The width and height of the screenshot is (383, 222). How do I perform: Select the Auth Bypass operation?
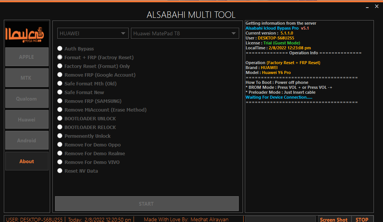coord(60,48)
